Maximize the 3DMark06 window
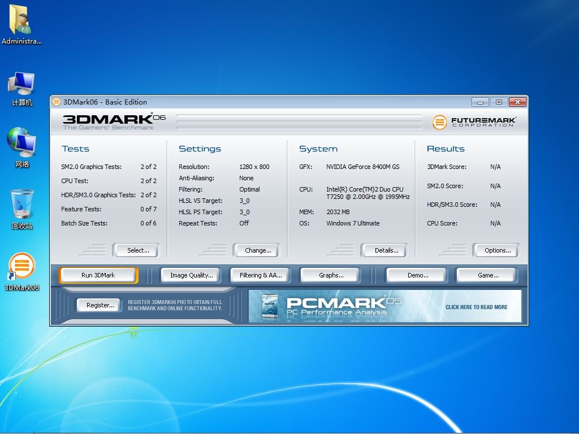Image resolution: width=579 pixels, height=434 pixels. click(499, 102)
